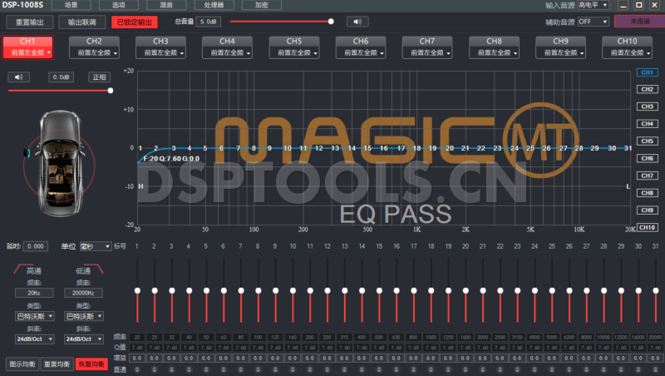The height and width of the screenshot is (376, 665).
Task: Mute the master volume speaker icon
Action: pos(357,22)
